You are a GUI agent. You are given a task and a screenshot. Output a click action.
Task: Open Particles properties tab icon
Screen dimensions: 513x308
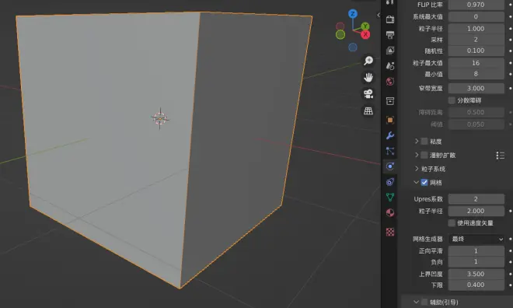[390, 151]
